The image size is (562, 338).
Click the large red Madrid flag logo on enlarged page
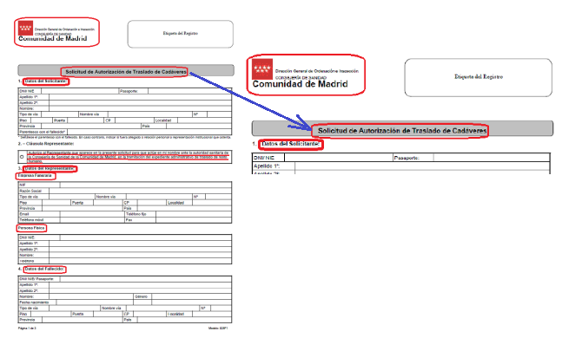(262, 69)
